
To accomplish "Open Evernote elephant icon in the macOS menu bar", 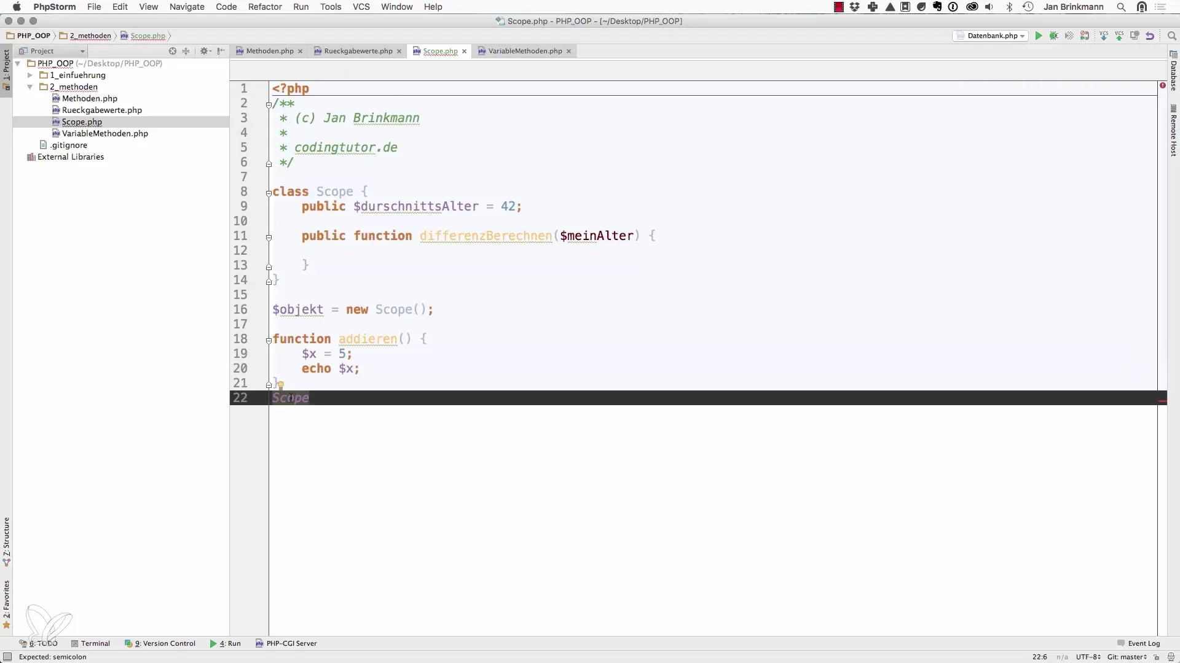I will click(x=937, y=7).
